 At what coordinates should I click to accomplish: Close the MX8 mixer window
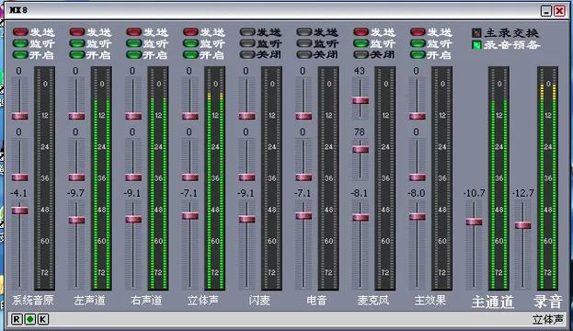pyautogui.click(x=559, y=11)
